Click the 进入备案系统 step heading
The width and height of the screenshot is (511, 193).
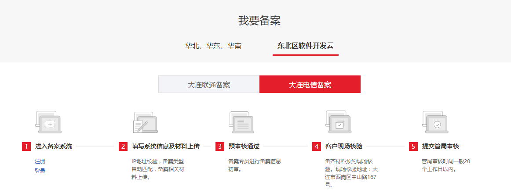[54, 146]
